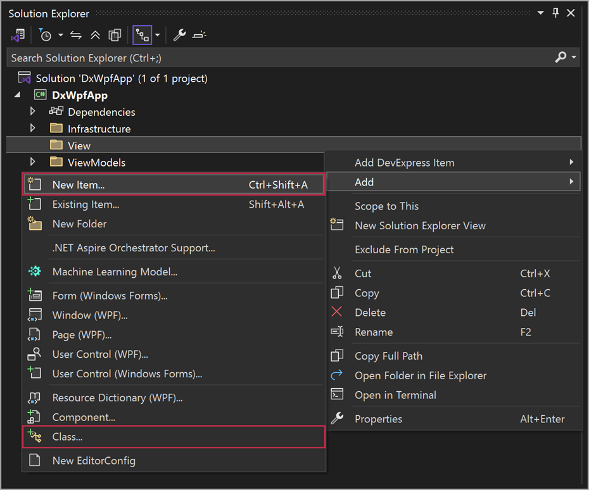
Task: Click the New Item icon beside its label
Action: [35, 184]
